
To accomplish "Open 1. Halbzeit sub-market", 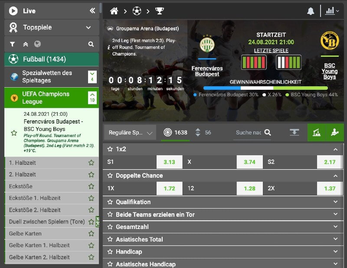I will coord(52,163).
